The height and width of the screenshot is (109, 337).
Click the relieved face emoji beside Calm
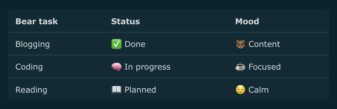[x=240, y=90]
